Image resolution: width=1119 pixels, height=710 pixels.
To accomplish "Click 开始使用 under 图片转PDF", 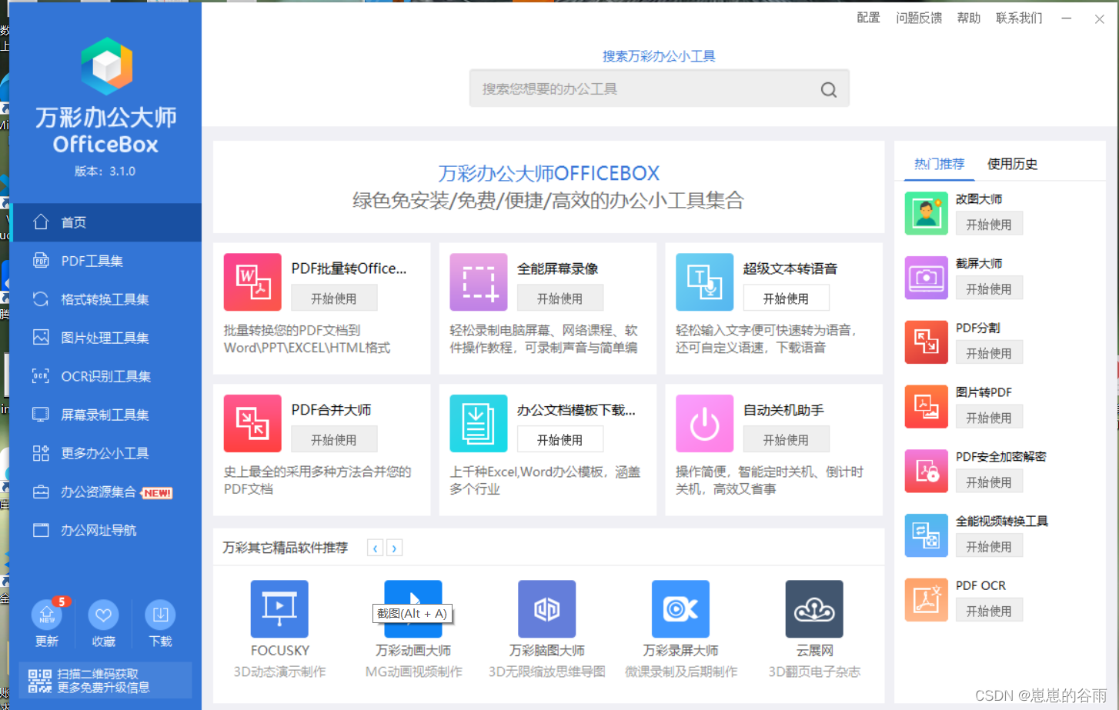I will click(989, 418).
